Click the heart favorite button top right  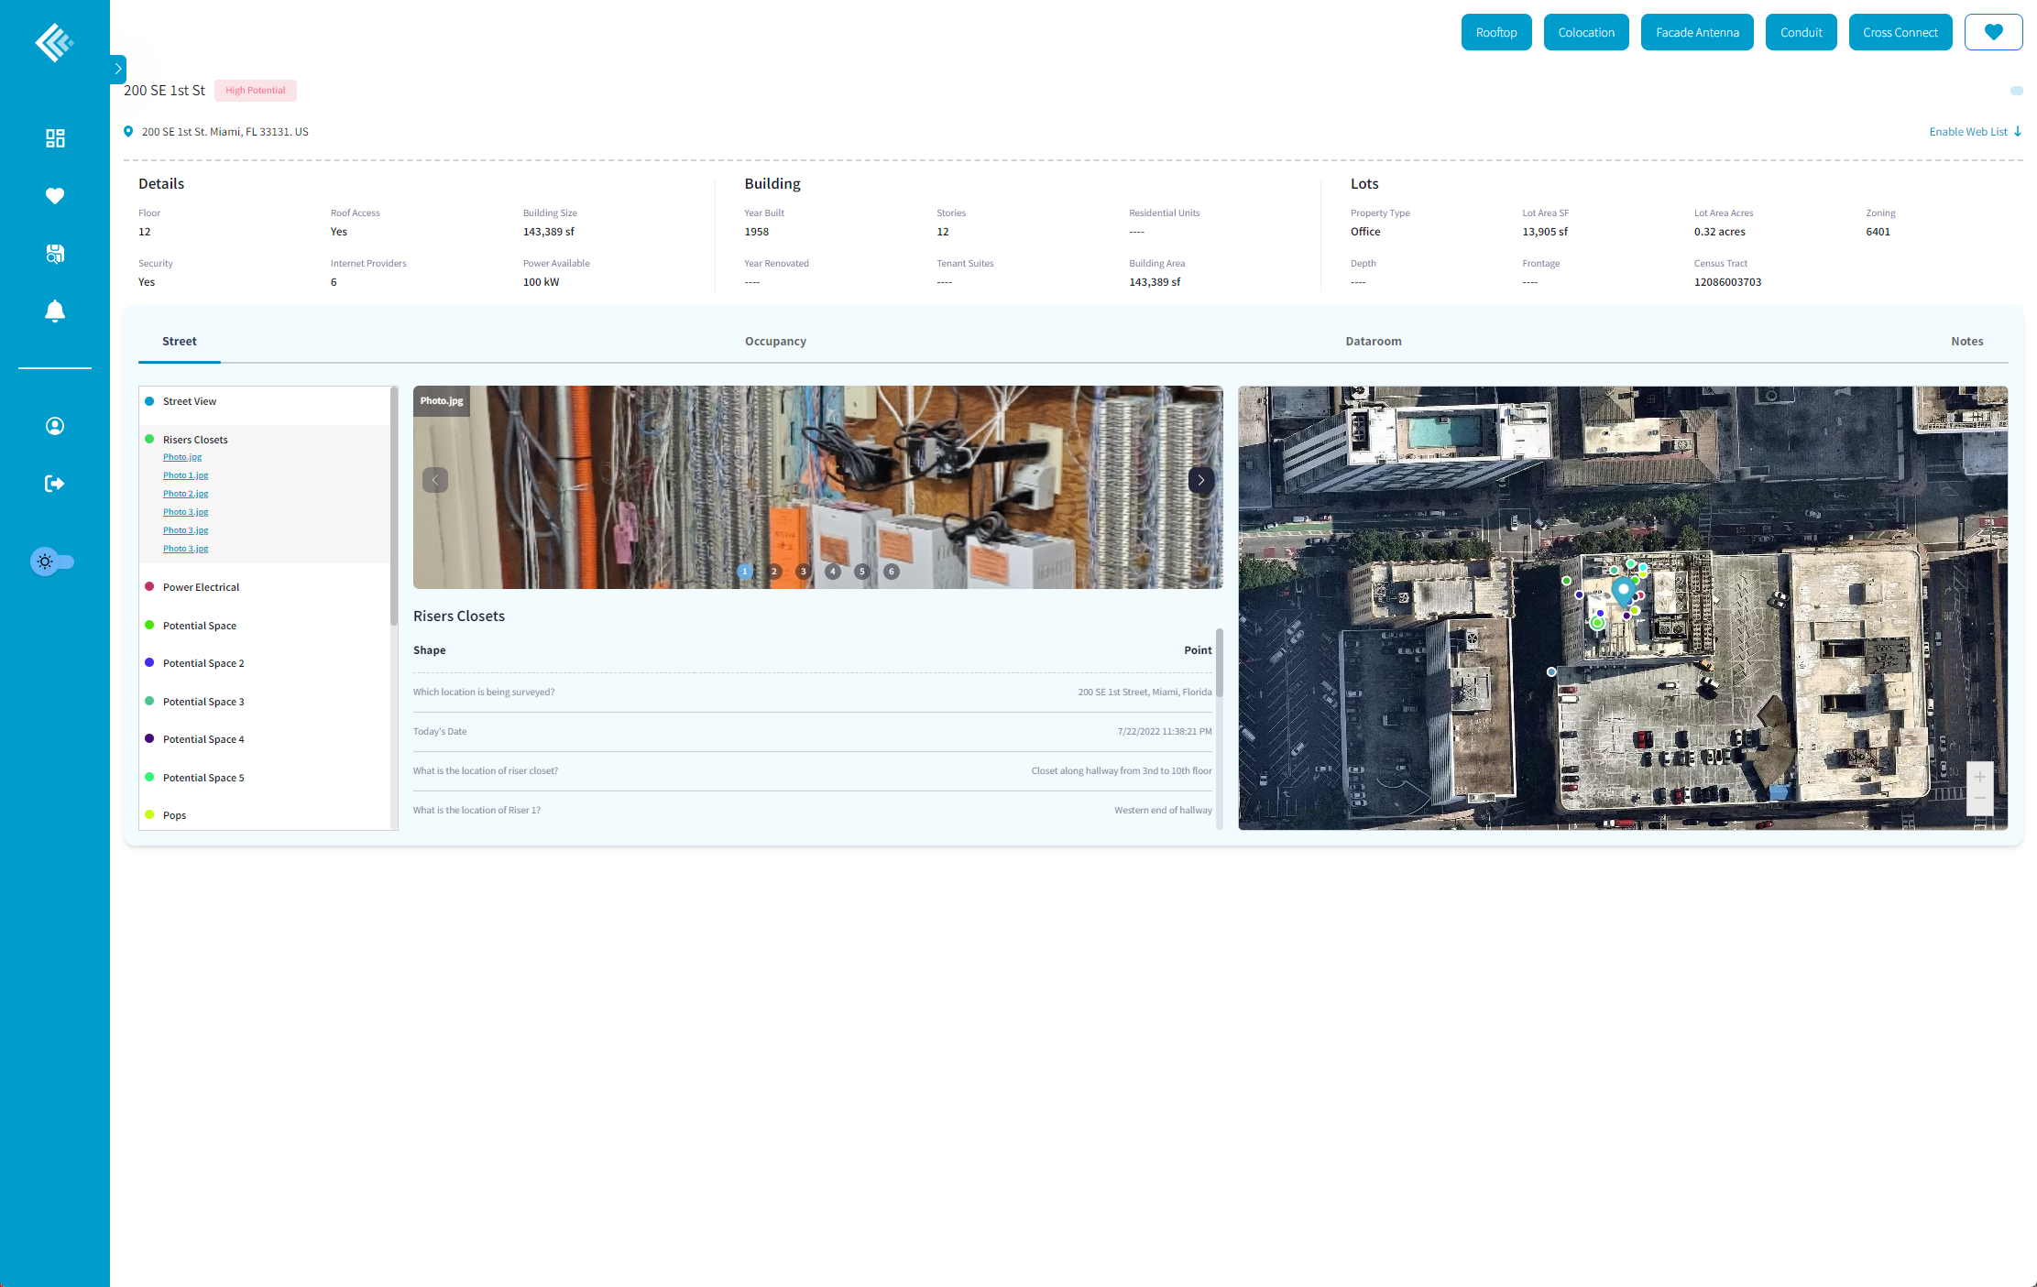click(1993, 32)
